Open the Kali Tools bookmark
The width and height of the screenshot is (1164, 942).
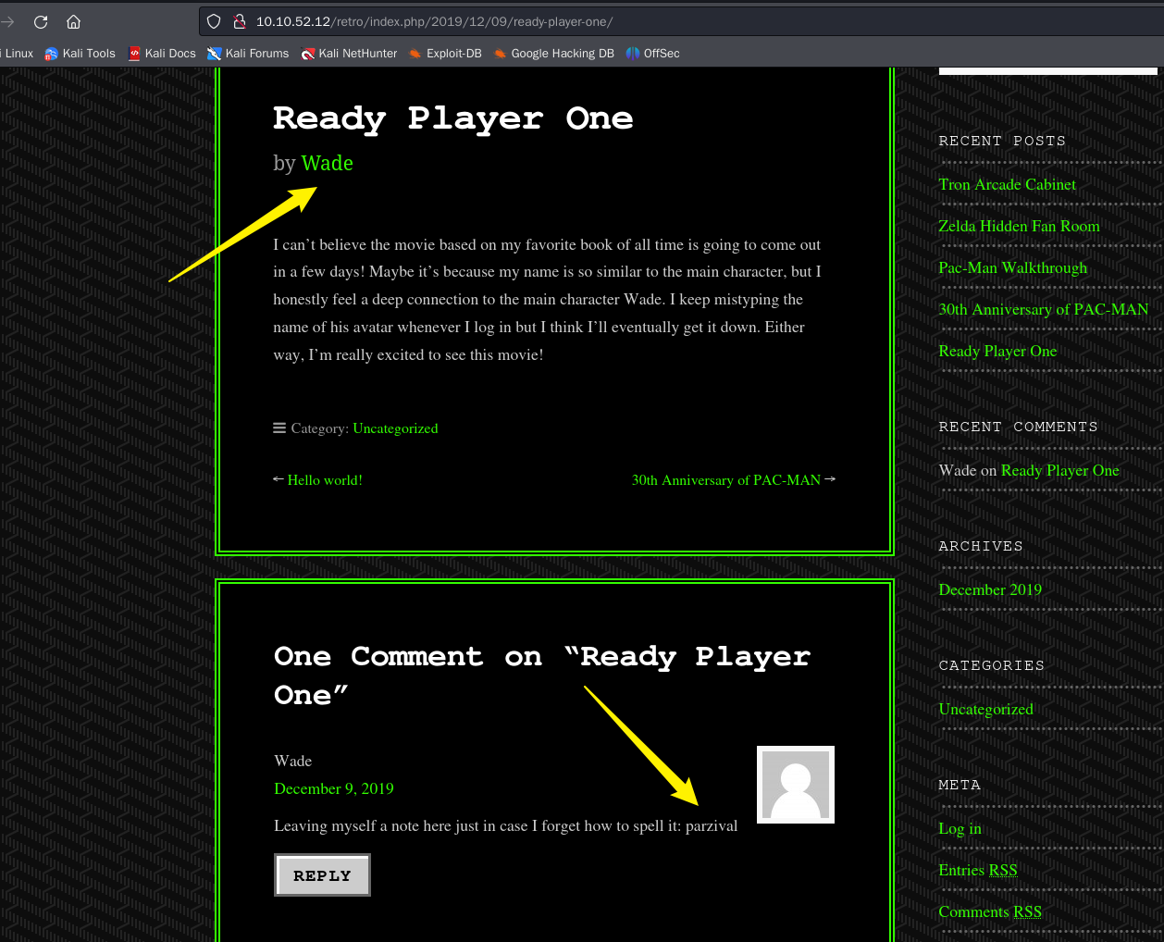pos(80,54)
